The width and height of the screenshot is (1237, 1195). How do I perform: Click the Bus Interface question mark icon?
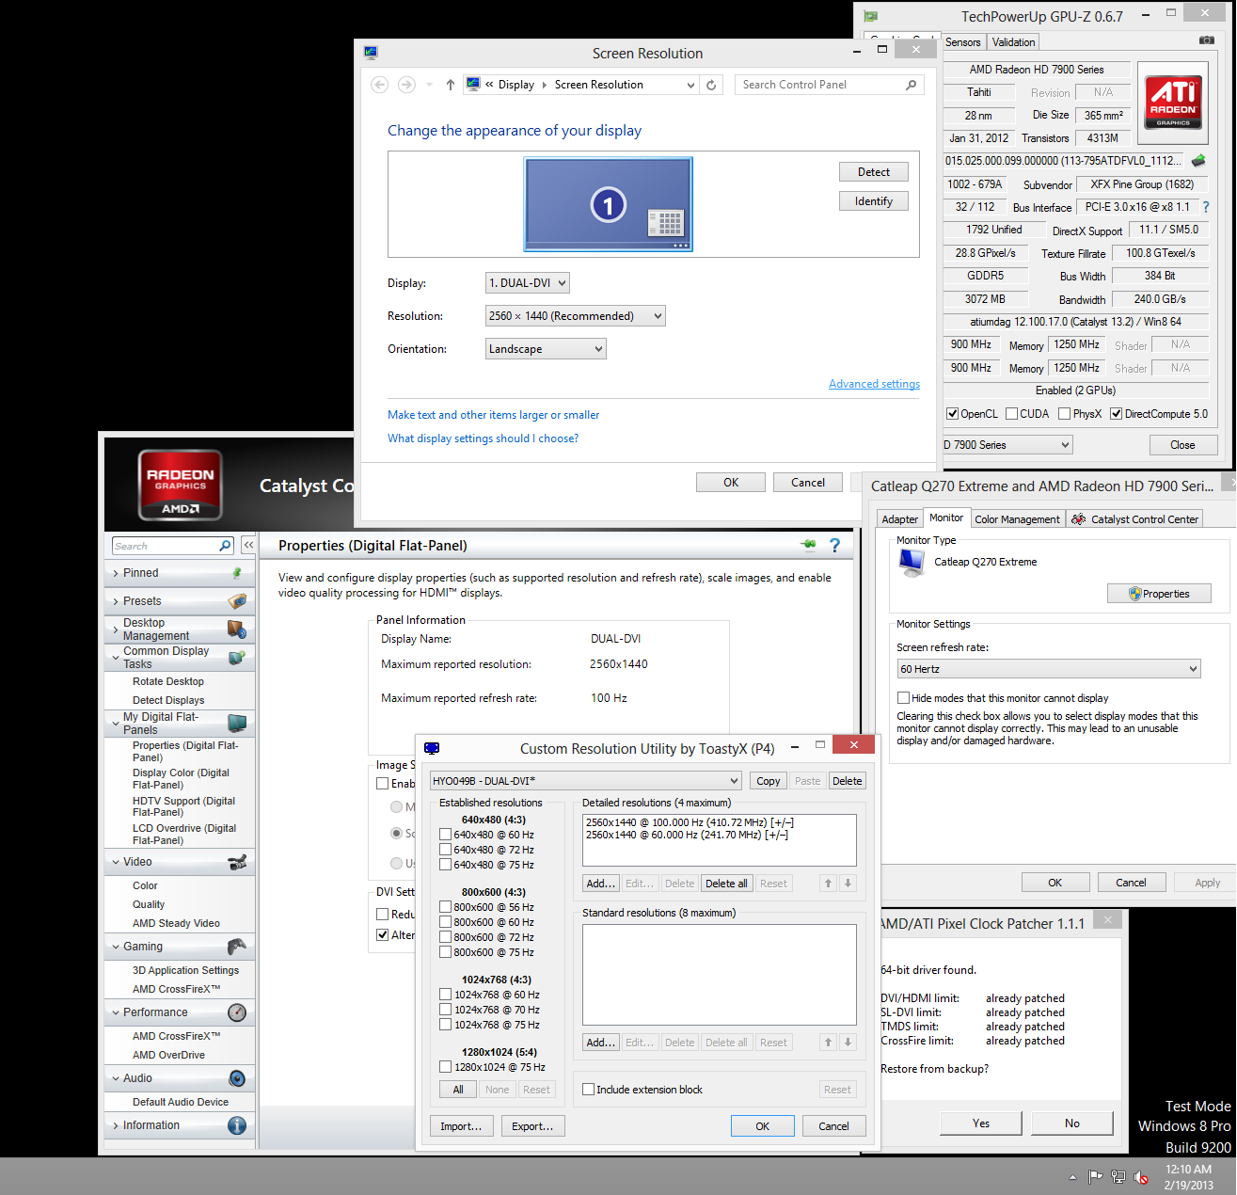(1205, 207)
